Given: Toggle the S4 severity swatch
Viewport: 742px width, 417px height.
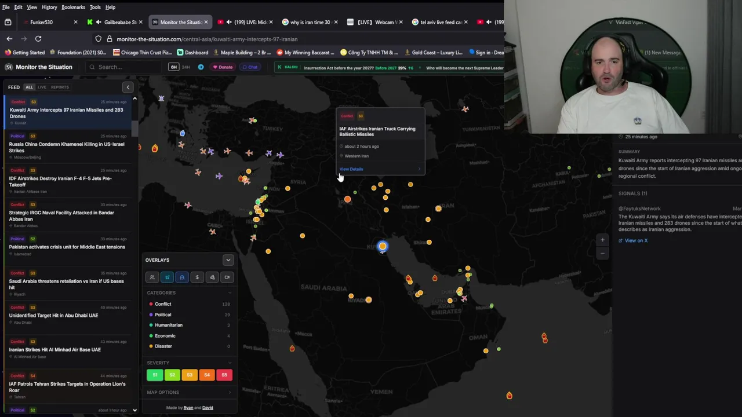Looking at the screenshot, I should 207,375.
